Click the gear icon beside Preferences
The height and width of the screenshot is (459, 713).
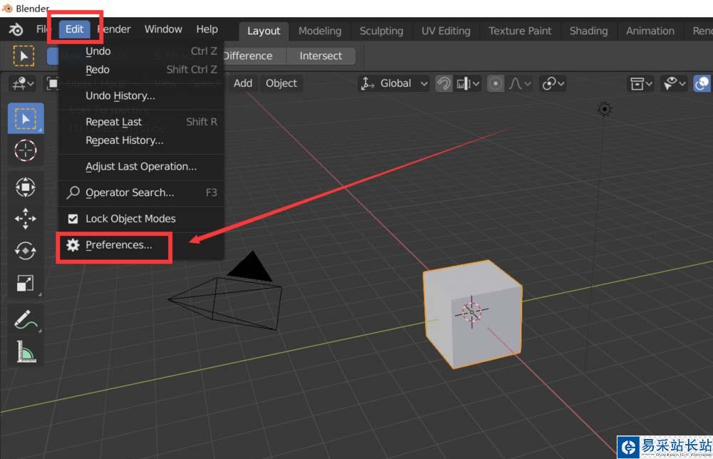[73, 245]
